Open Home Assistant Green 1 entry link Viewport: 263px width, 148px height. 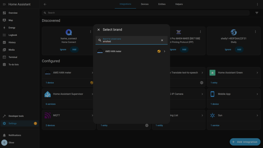(x=214, y=83)
